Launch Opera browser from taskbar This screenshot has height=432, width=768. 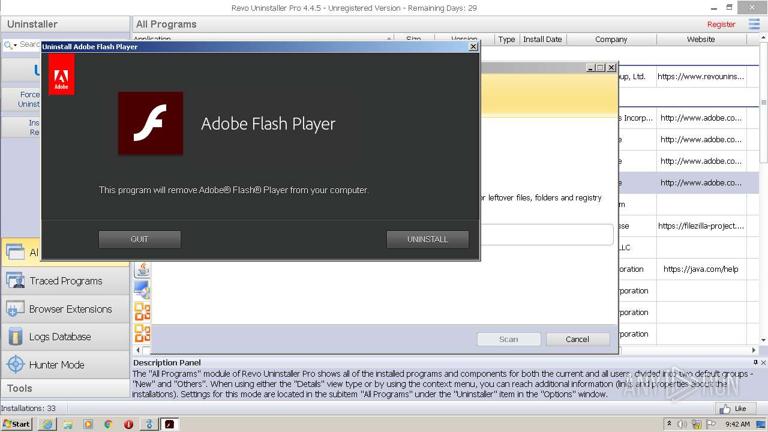pyautogui.click(x=128, y=424)
